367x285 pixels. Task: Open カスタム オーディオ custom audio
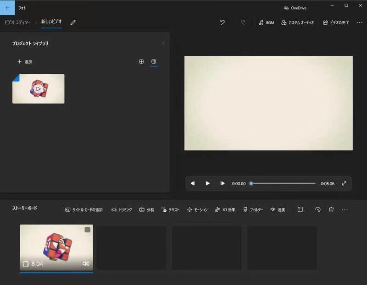point(298,22)
